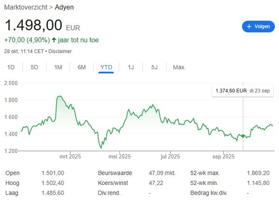Click the Koers/winst ratio label

point(112,183)
